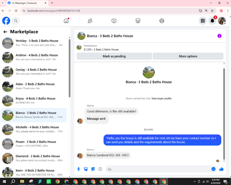Open WhatsApp from the taskbar
This screenshot has width=231, height=185.
(49, 181)
